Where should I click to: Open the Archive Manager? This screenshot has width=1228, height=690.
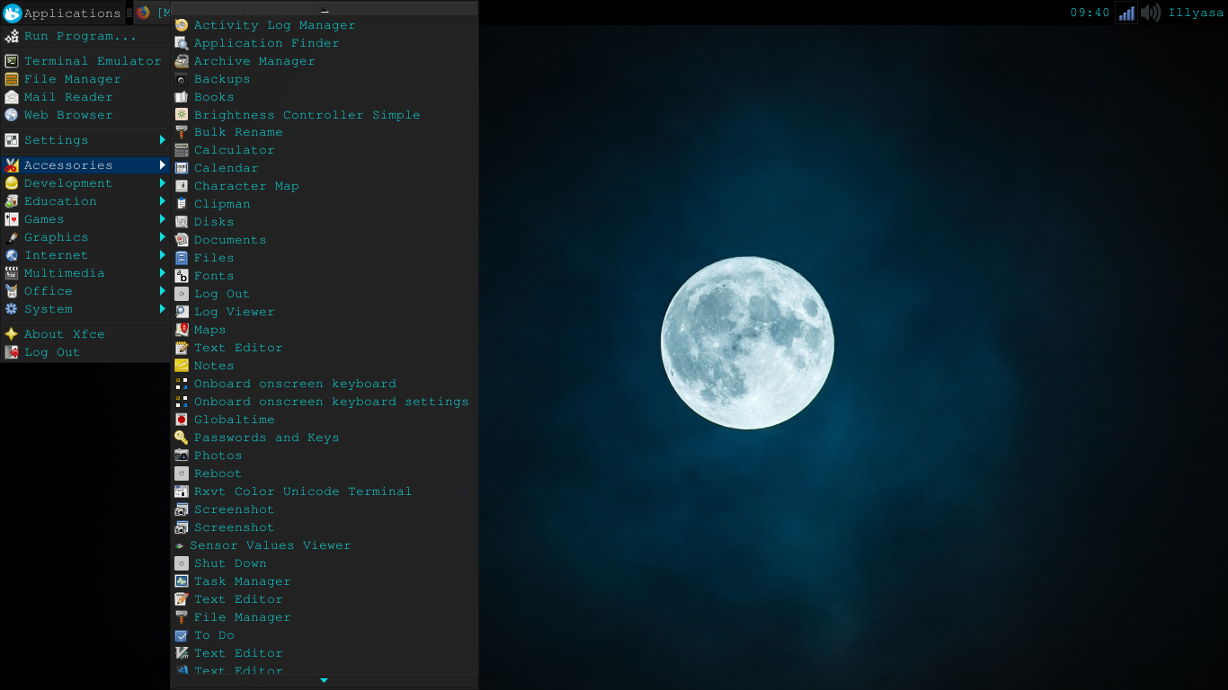[x=254, y=60]
